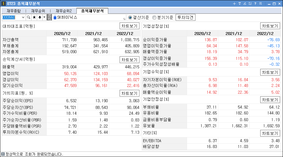
Task: Click the 배당성향 value 37.01
Action: 274,146
